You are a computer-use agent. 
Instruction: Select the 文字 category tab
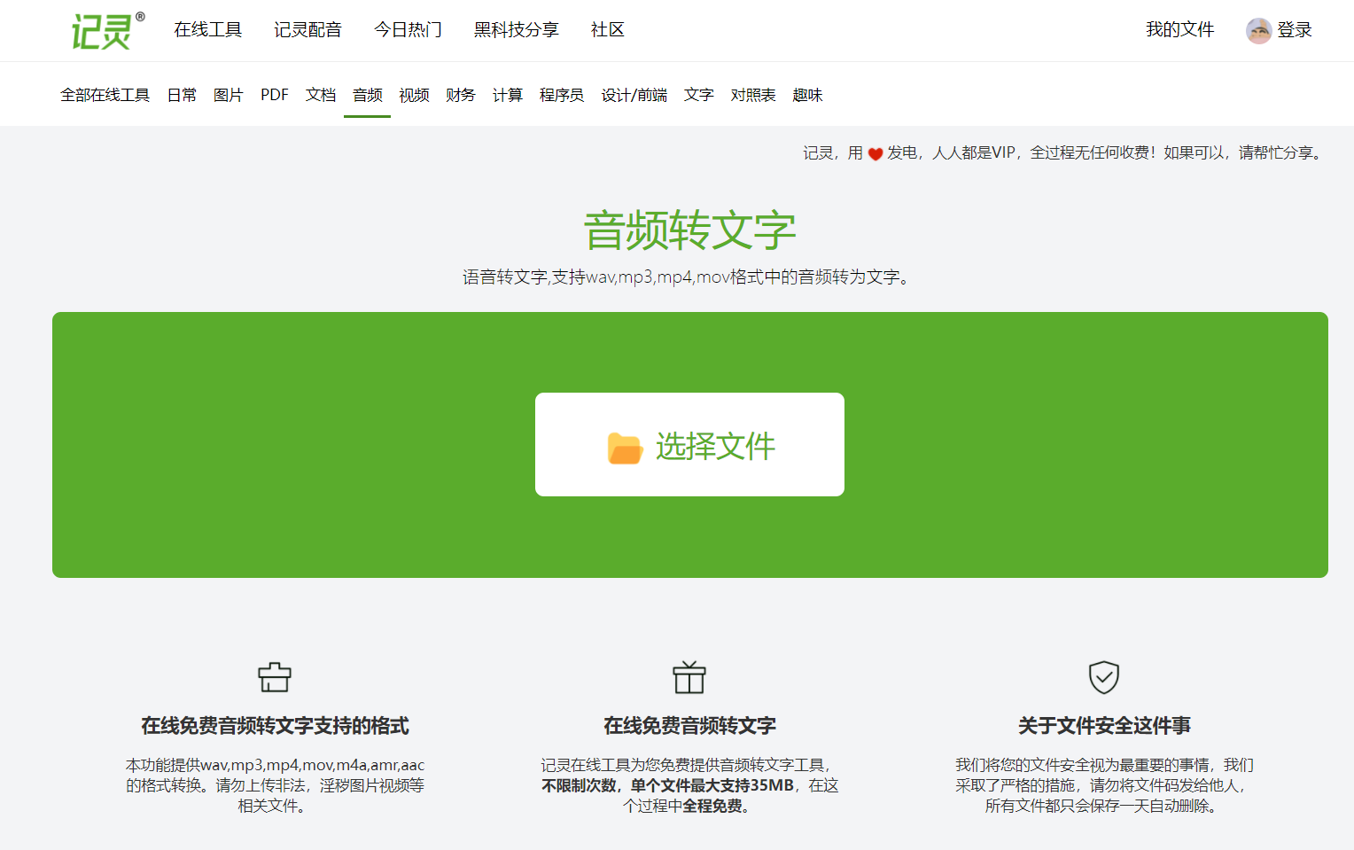click(699, 95)
